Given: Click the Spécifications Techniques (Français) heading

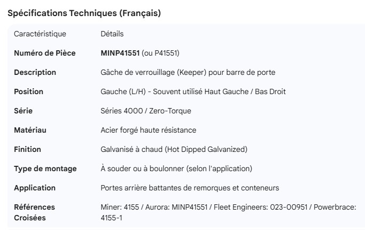Looking at the screenshot, I should (84, 14).
